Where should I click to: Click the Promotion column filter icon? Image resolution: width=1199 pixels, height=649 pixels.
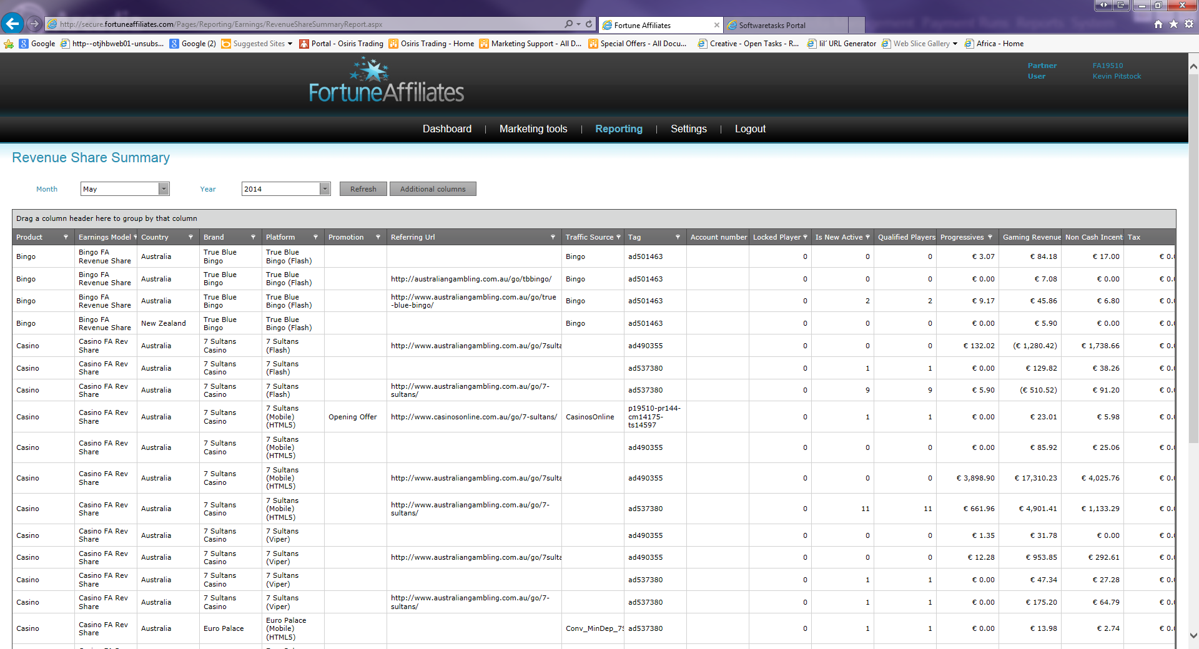click(x=378, y=237)
